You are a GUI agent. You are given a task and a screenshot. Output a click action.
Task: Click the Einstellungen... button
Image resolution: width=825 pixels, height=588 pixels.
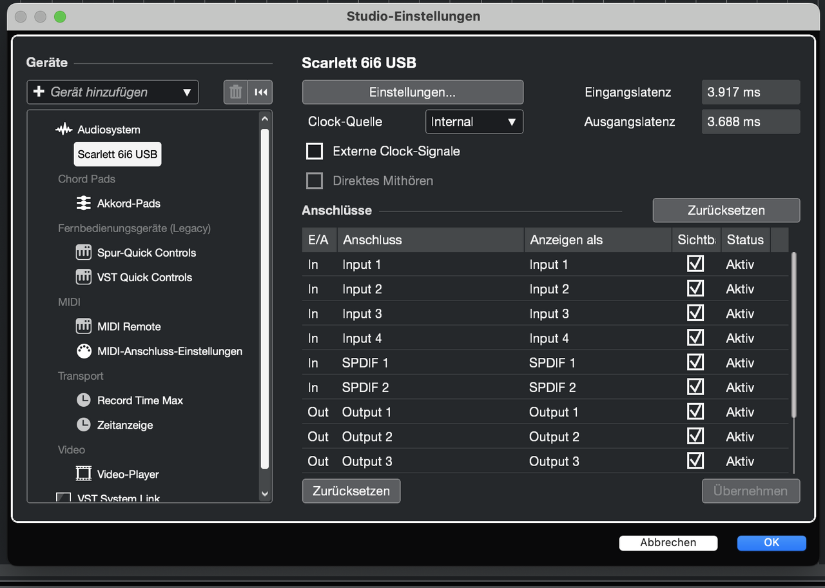[412, 92]
